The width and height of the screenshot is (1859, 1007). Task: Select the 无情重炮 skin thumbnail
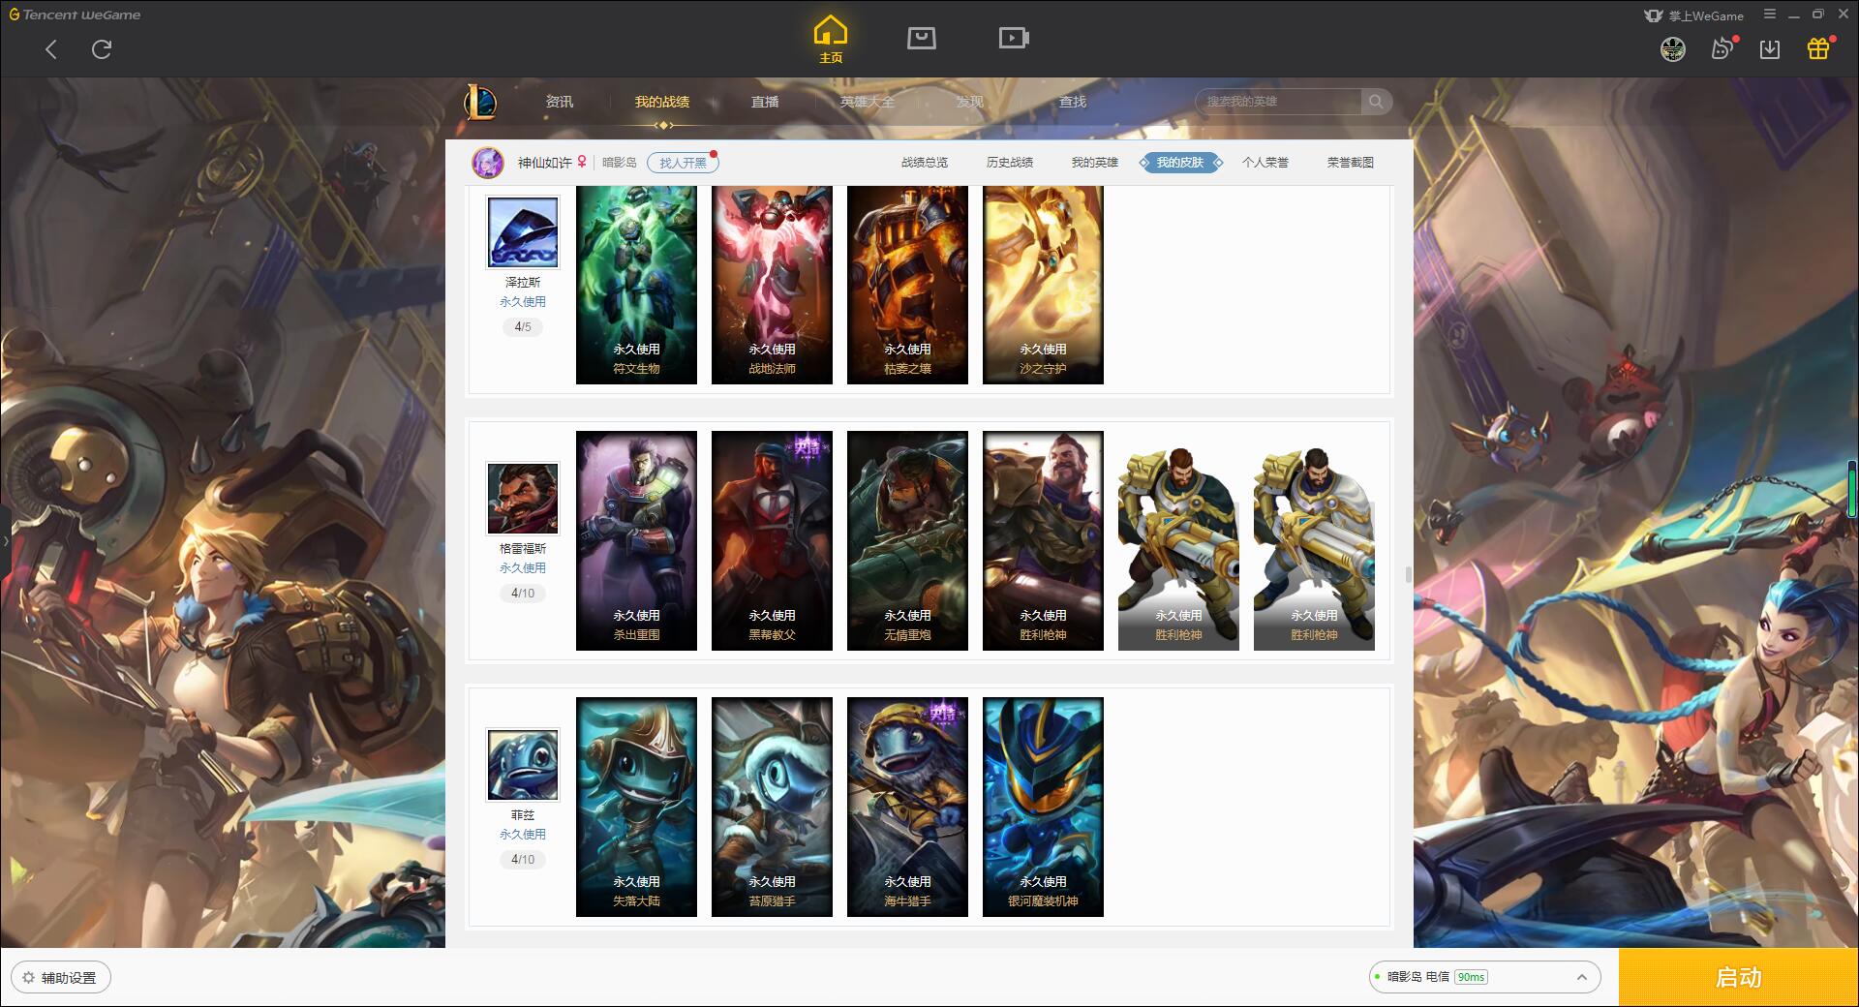pos(907,540)
